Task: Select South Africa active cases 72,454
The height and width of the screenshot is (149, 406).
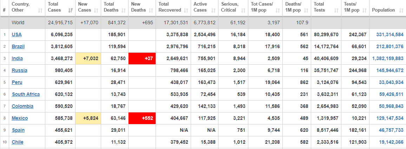Action: coord(208,94)
